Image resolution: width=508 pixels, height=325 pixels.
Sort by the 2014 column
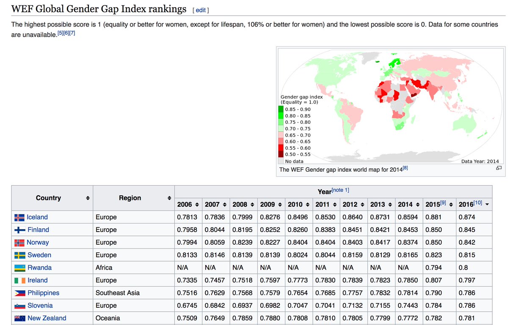(417, 205)
